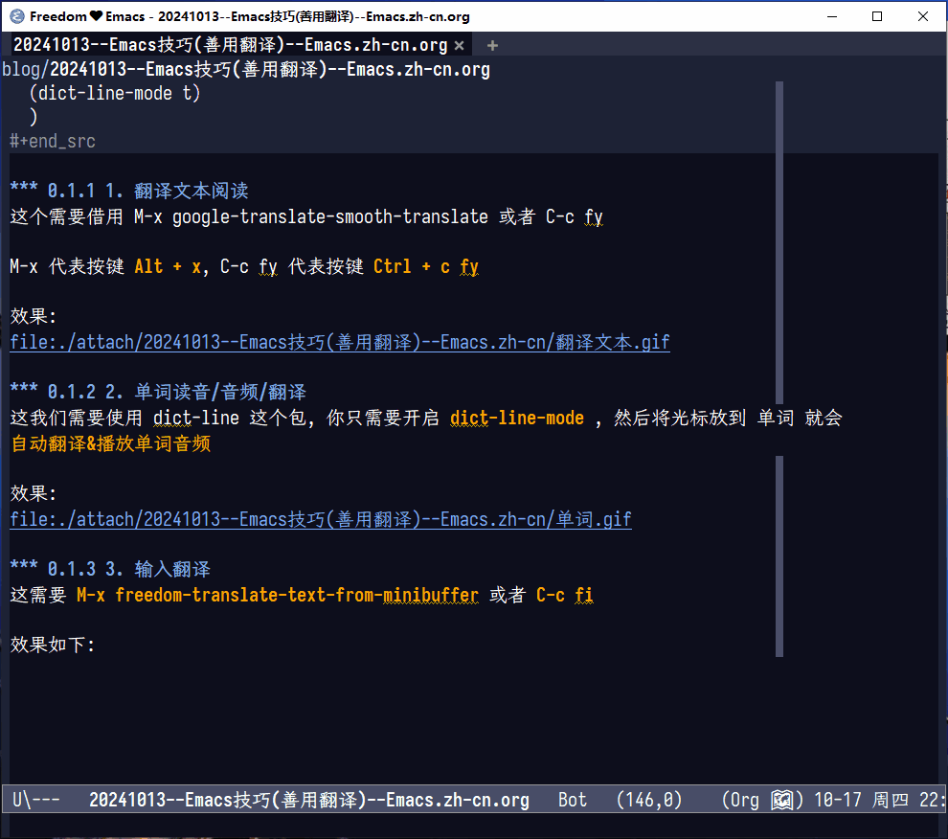Image resolution: width=948 pixels, height=839 pixels.
Task: Click the #+end_src line
Action: (x=53, y=142)
